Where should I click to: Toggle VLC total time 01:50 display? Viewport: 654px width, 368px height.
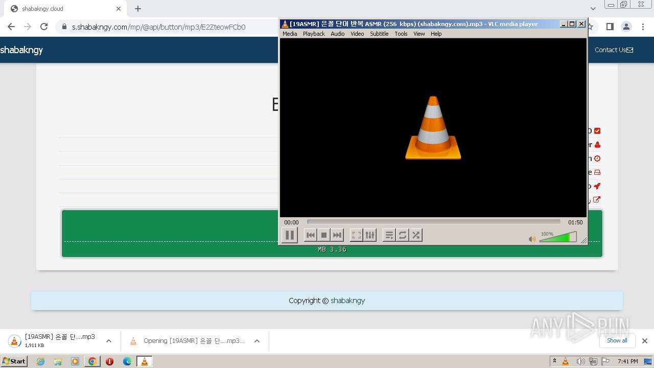(x=575, y=222)
